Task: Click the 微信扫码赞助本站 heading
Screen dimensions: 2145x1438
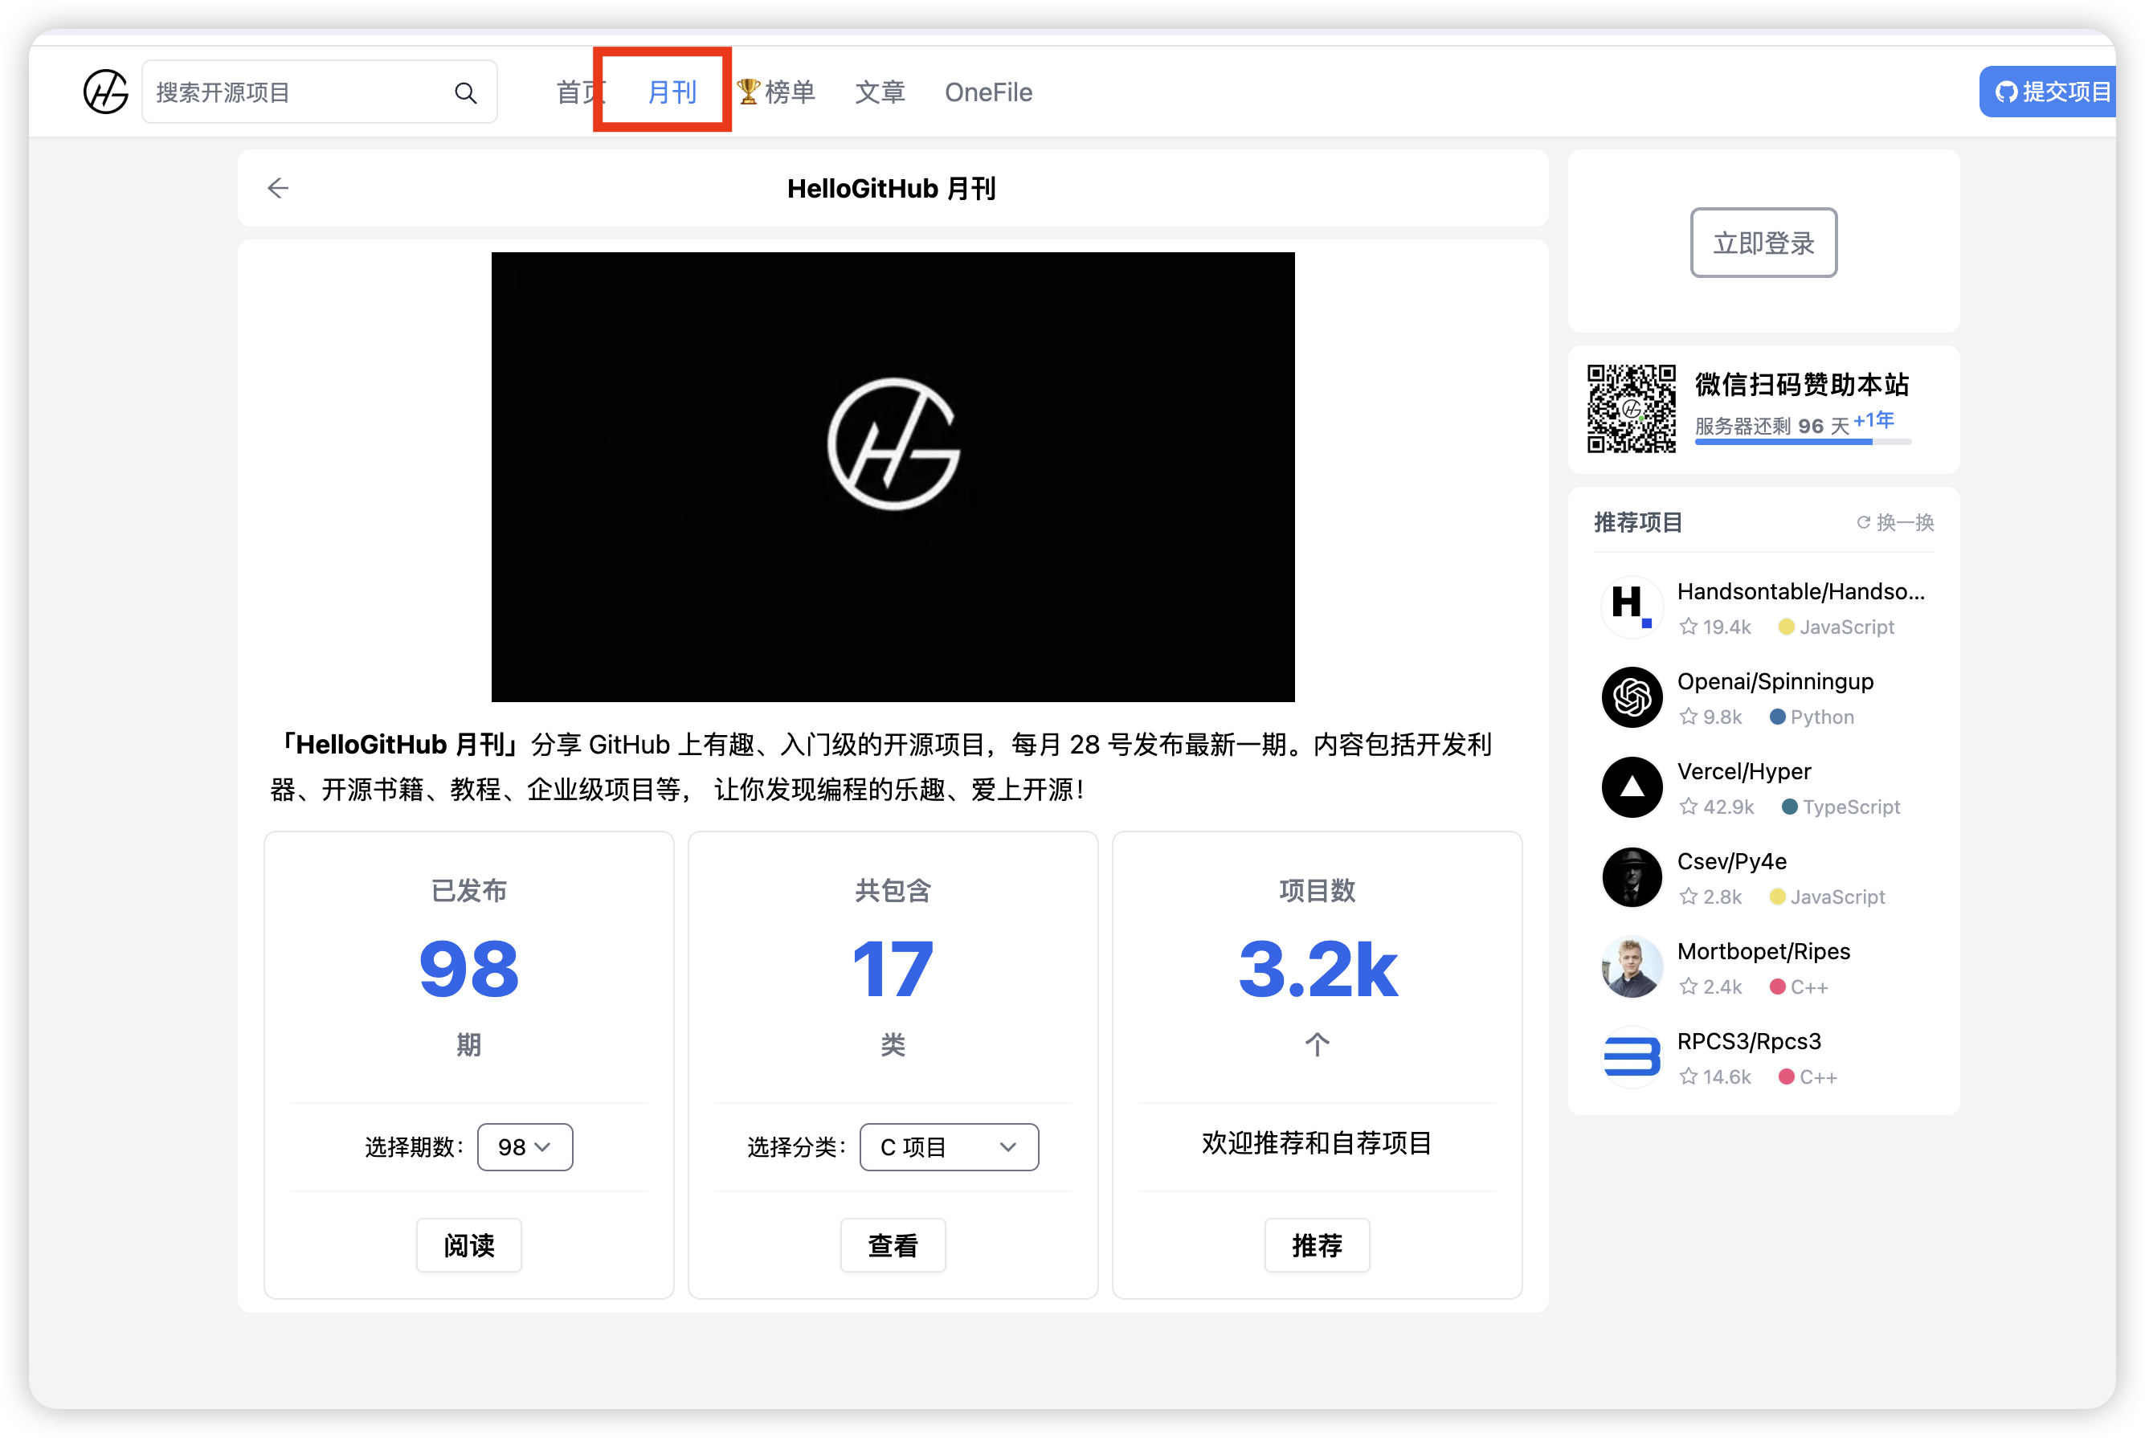Action: [1801, 384]
